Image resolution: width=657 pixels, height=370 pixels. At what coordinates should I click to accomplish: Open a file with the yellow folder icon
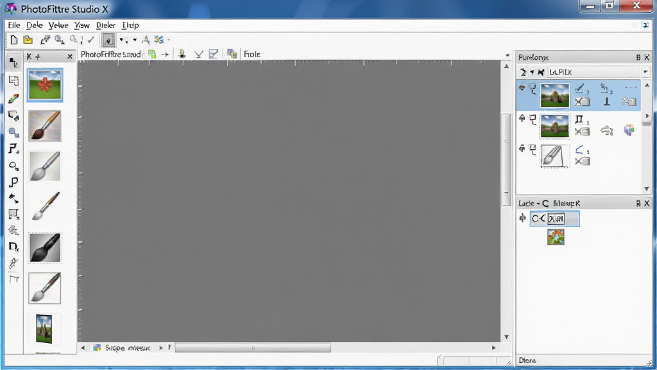[28, 40]
